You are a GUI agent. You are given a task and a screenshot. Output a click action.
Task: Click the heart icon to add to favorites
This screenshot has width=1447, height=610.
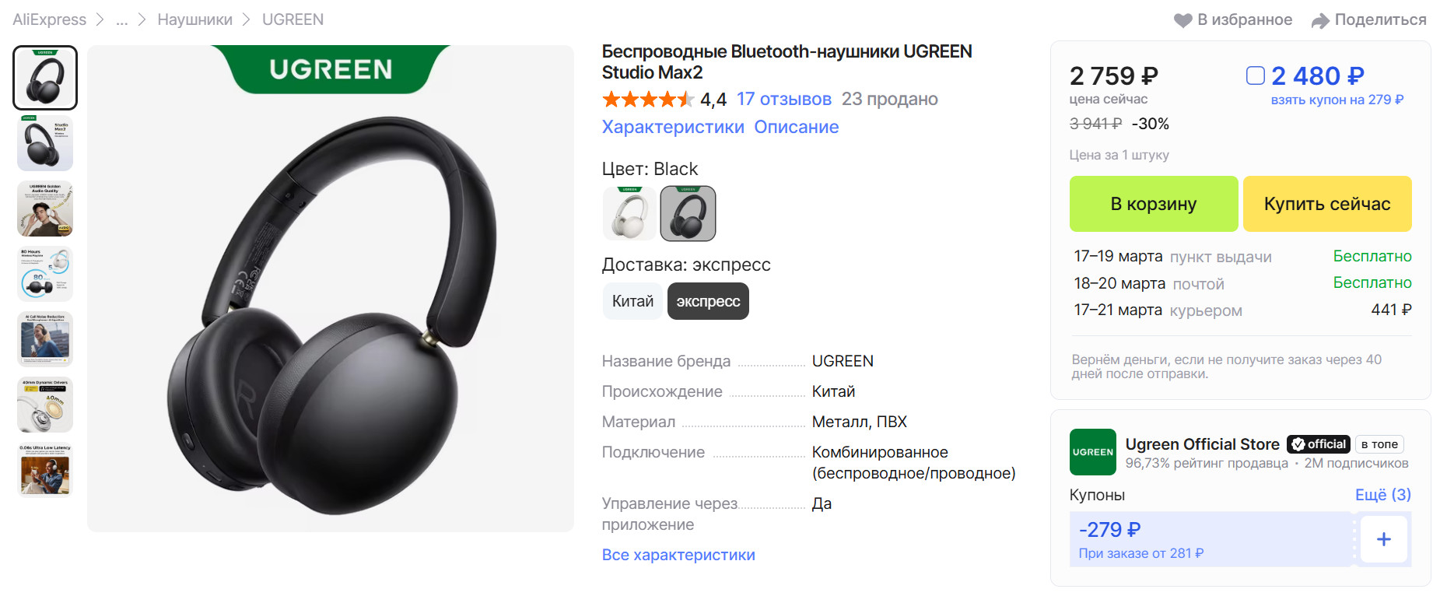[1182, 20]
